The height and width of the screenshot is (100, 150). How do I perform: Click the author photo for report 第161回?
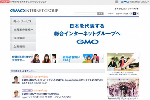point(16,80)
